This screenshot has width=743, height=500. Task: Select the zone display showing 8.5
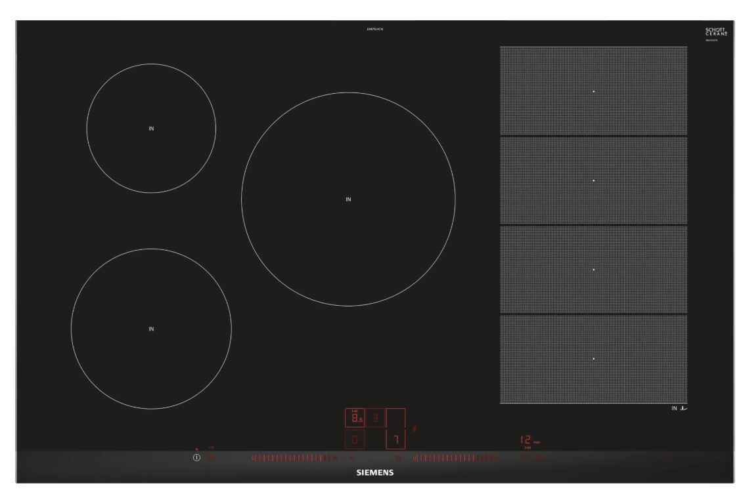(x=355, y=418)
